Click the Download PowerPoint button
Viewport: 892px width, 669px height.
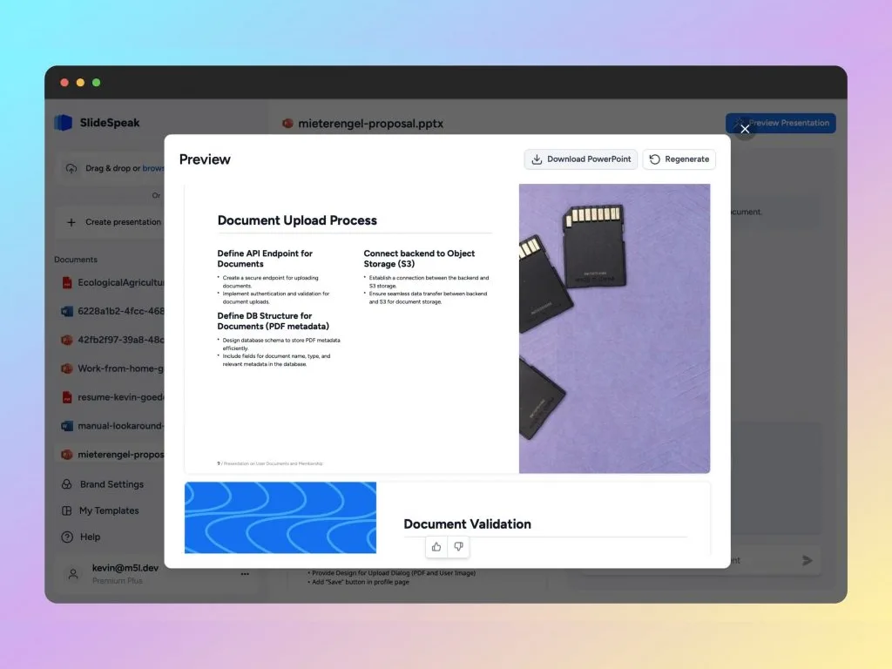(580, 159)
